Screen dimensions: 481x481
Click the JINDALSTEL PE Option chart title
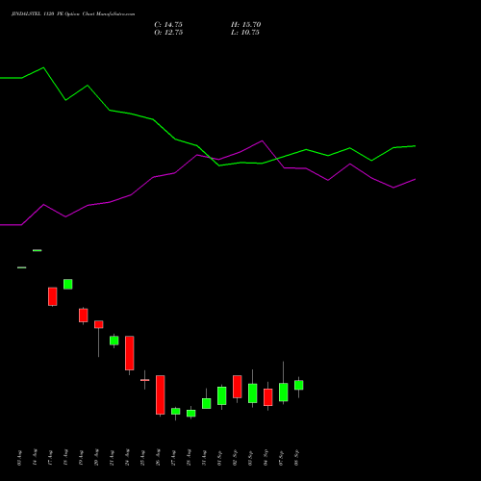pos(73,14)
